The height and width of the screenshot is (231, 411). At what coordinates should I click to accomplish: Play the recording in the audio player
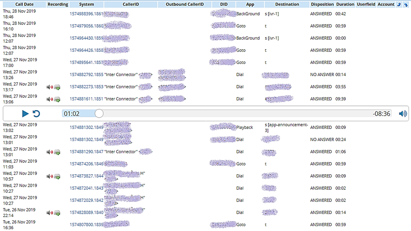pos(25,114)
